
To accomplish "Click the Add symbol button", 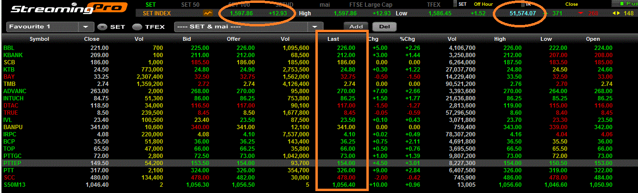I will click(356, 26).
